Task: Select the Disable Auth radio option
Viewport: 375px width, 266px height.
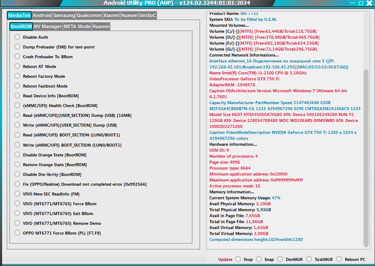Action: (x=17, y=37)
